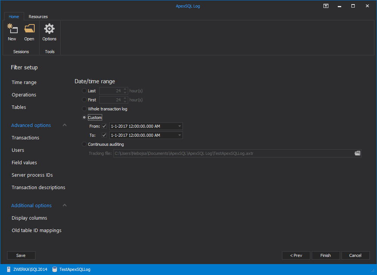
Task: Click the ribbon collapse icon in title bar
Action: (326, 6)
